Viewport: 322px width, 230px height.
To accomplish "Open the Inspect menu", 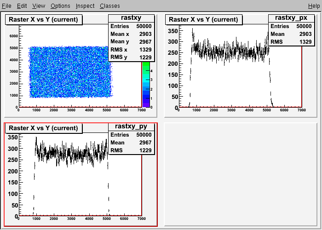I will 85,6.
